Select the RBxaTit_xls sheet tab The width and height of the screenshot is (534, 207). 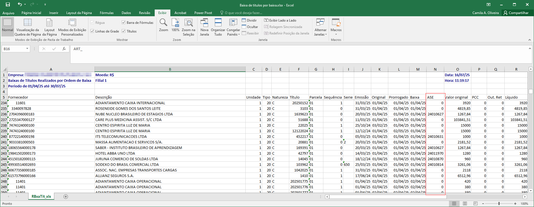41,197
